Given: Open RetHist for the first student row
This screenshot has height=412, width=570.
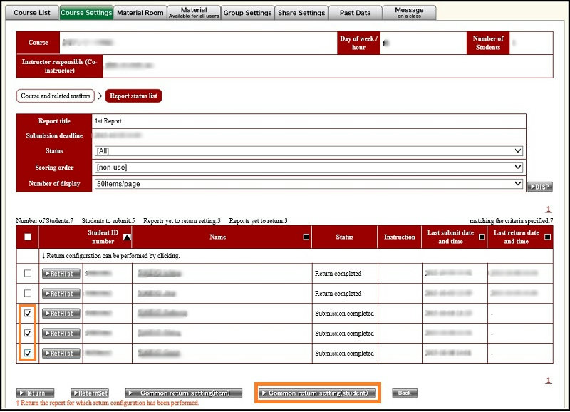Looking at the screenshot, I should tap(61, 274).
